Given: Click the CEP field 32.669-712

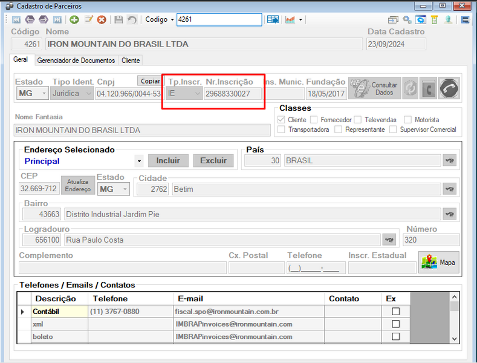Looking at the screenshot, I should point(39,189).
